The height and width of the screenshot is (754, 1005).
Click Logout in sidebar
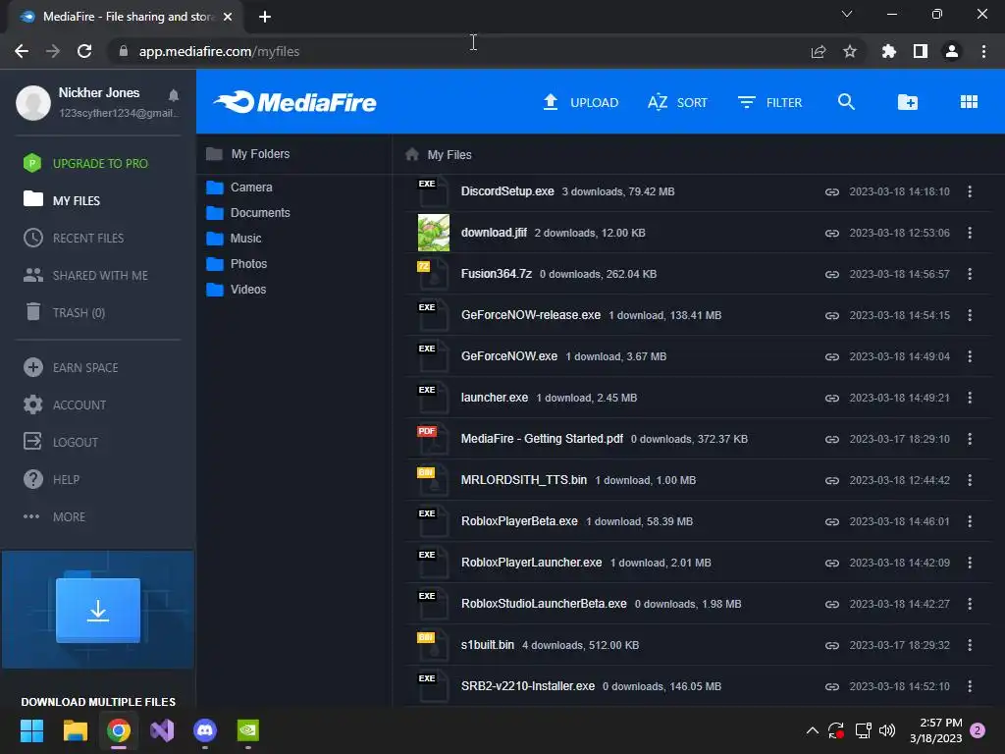coord(60,442)
